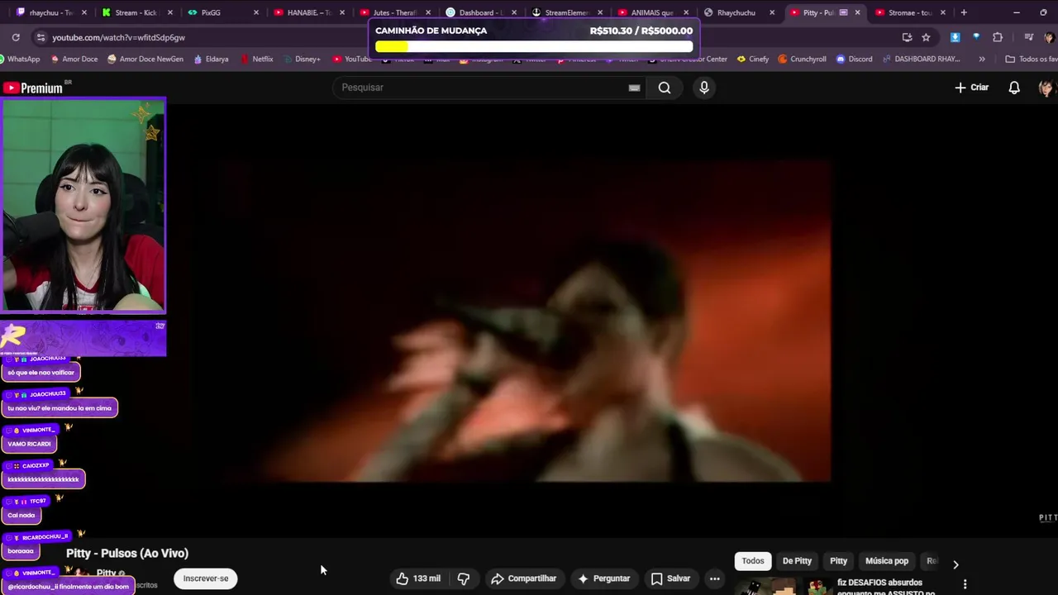
Task: Open the DESAFIOS absurdos recommended video
Action: click(x=886, y=587)
